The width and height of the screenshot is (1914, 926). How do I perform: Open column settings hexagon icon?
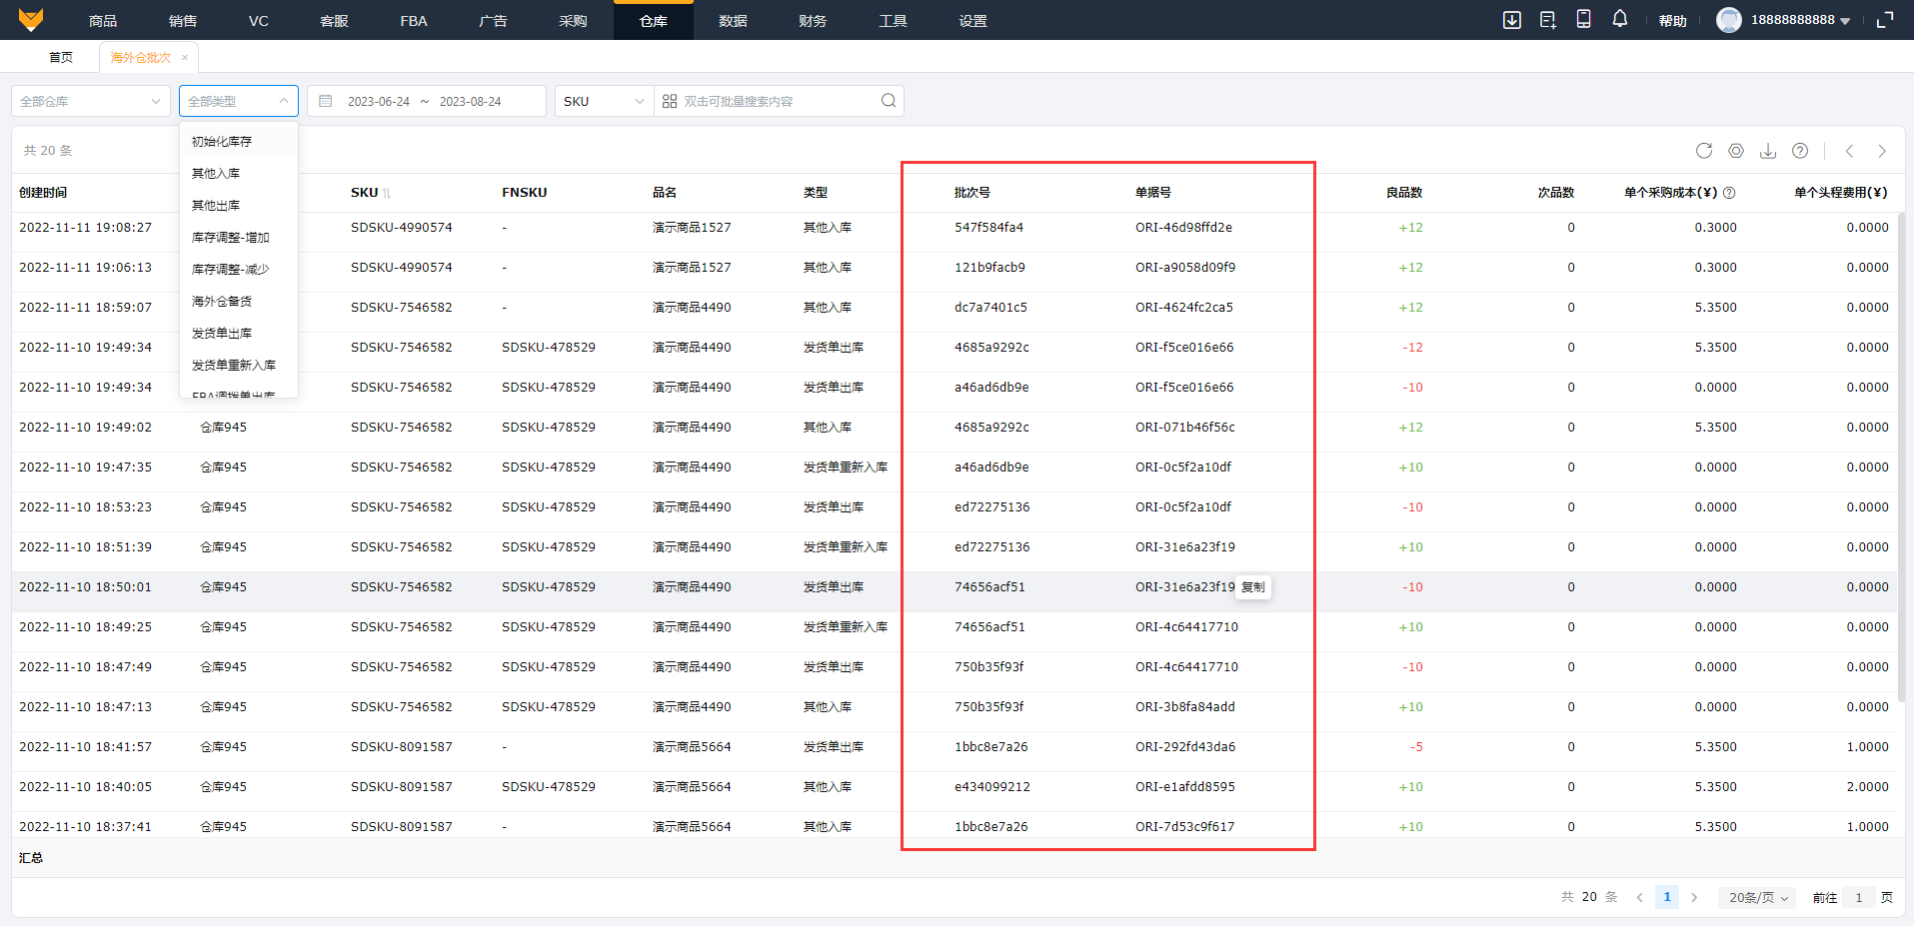tap(1736, 151)
